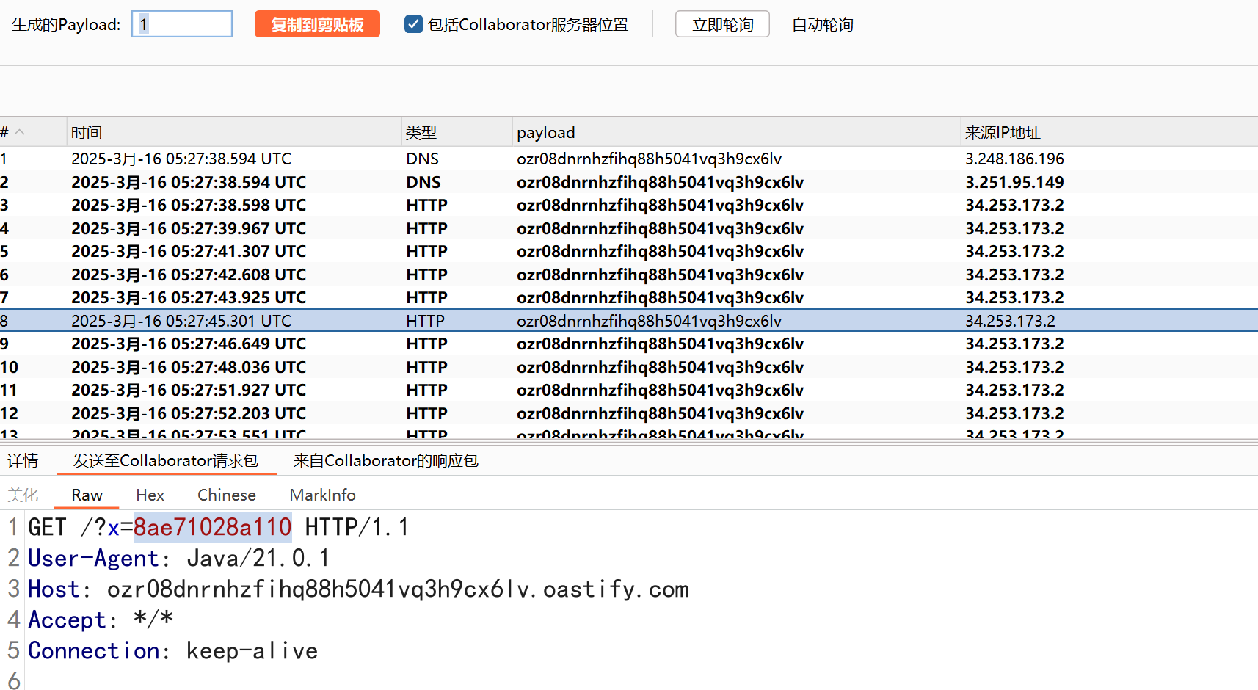Sort by the # column sort arrow
This screenshot has width=1258, height=690.
(x=20, y=132)
